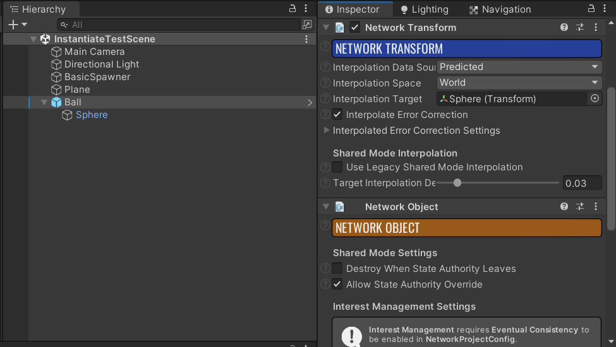Viewport: 616px width, 347px height.
Task: Click the Network Transform script icon
Action: (340, 28)
